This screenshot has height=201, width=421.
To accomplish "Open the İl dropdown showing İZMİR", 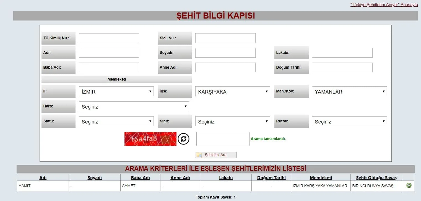I will (116, 92).
